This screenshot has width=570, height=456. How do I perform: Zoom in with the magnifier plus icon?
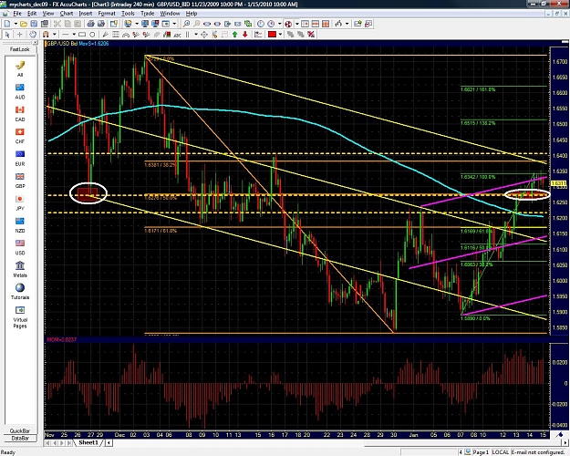[186, 24]
